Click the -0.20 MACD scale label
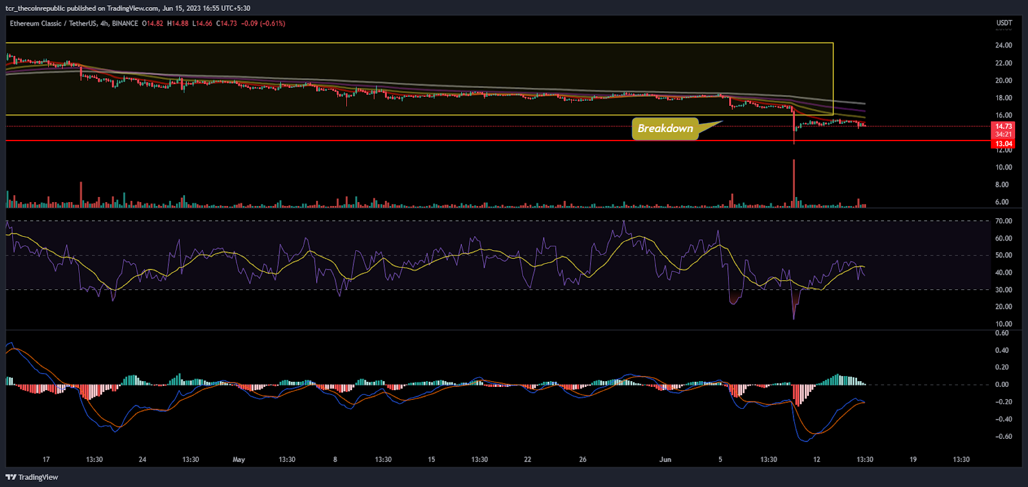 (x=1002, y=402)
